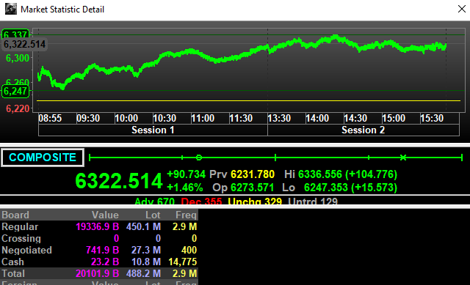Click the 14:30 time axis label

355,119
